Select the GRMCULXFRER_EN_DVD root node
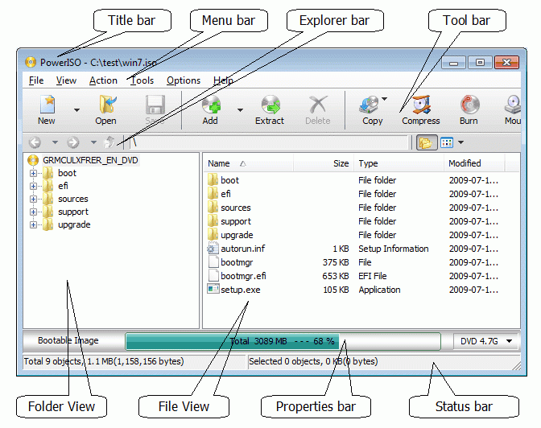This screenshot has width=541, height=428. [90, 160]
